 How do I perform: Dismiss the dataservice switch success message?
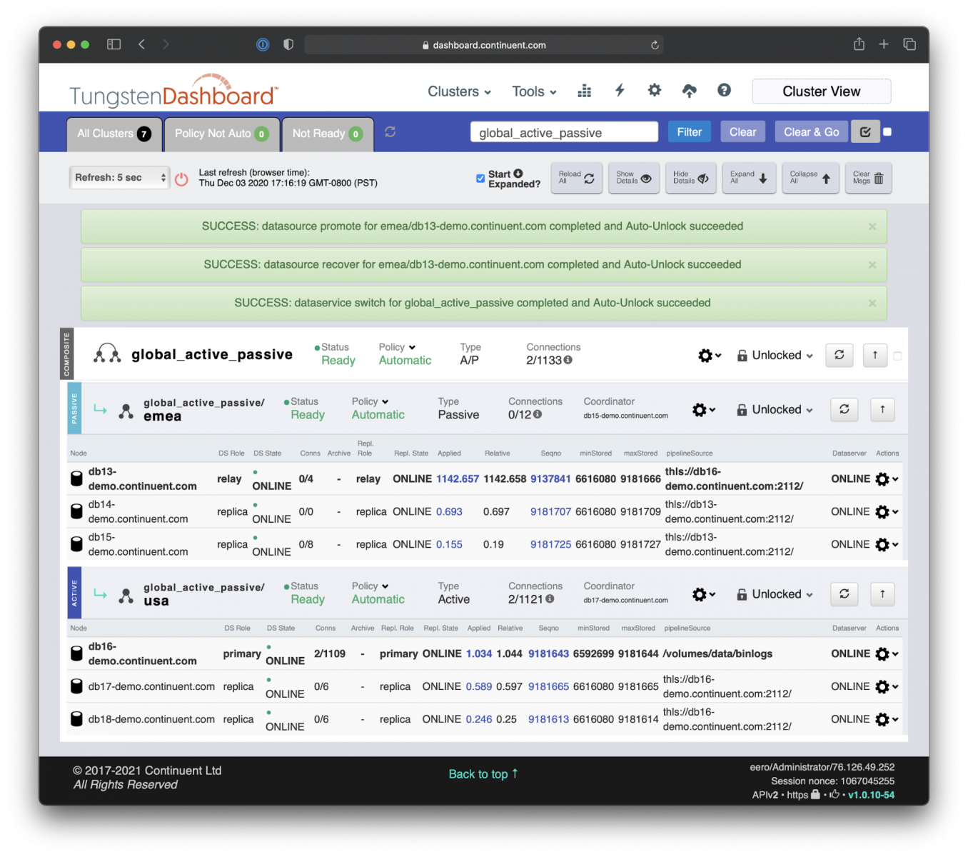pos(872,304)
